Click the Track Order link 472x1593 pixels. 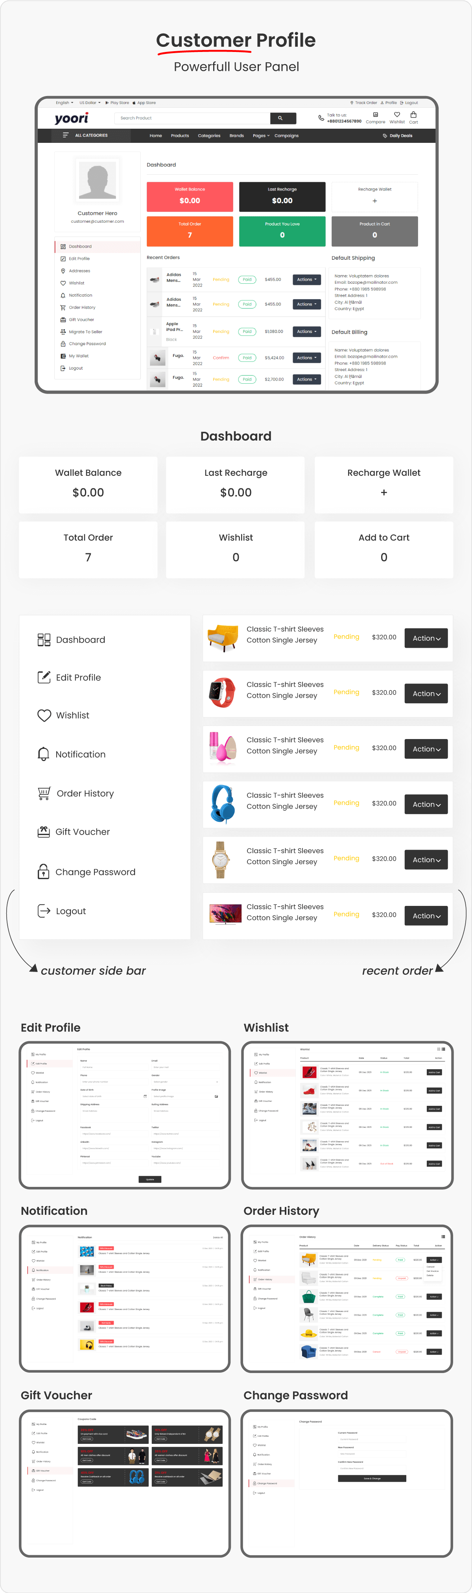[x=364, y=103]
